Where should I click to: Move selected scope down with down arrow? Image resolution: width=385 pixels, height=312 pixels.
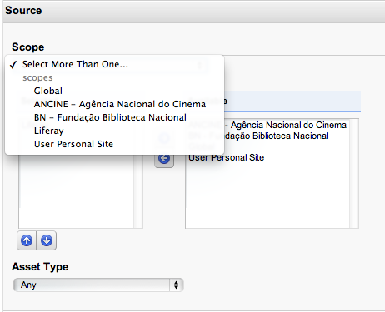(47, 240)
